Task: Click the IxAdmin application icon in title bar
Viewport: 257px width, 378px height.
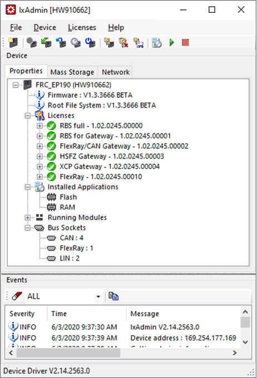Action: click(x=11, y=10)
